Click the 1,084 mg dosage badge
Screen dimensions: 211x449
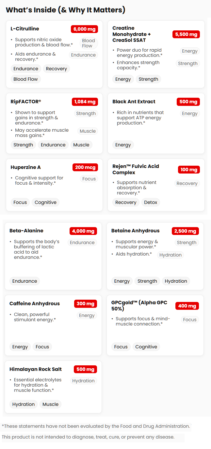point(85,102)
